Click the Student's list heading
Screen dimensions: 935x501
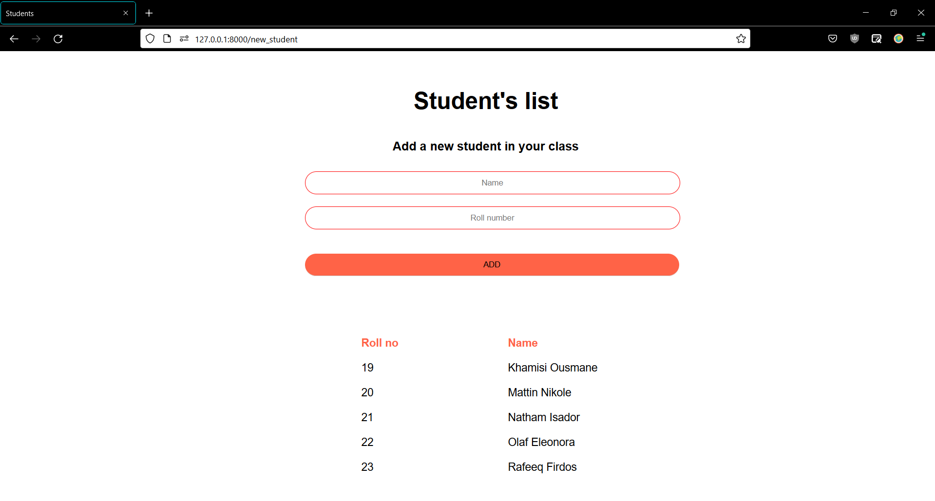click(x=486, y=101)
